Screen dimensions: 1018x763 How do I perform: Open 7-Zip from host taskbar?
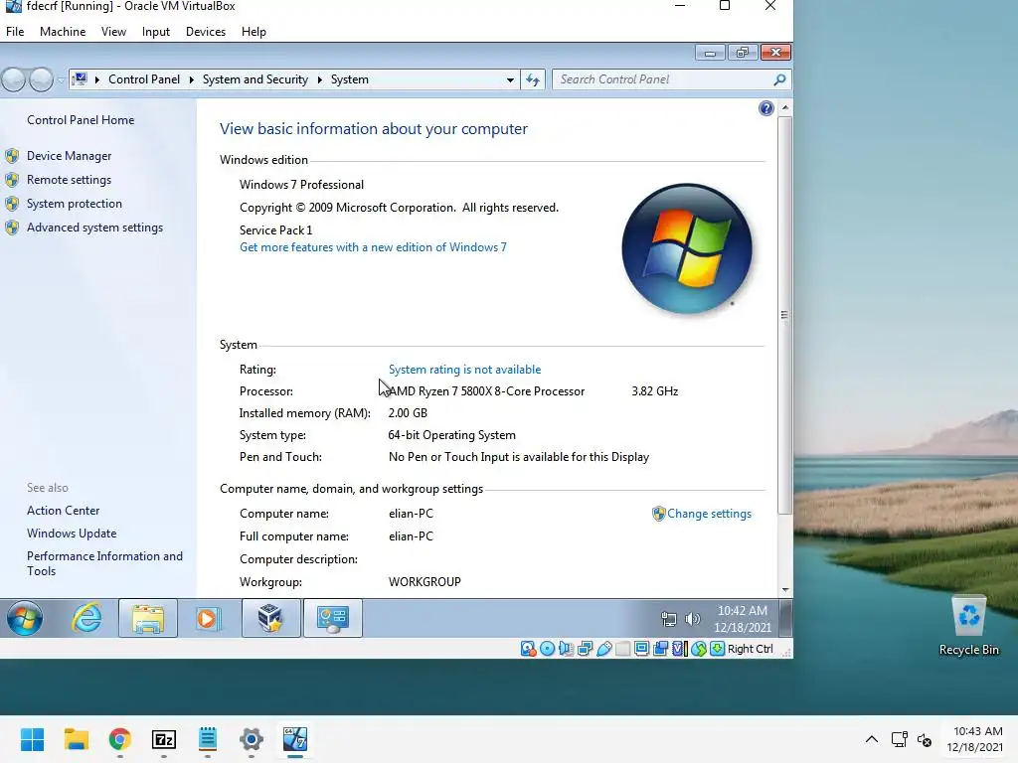point(164,739)
